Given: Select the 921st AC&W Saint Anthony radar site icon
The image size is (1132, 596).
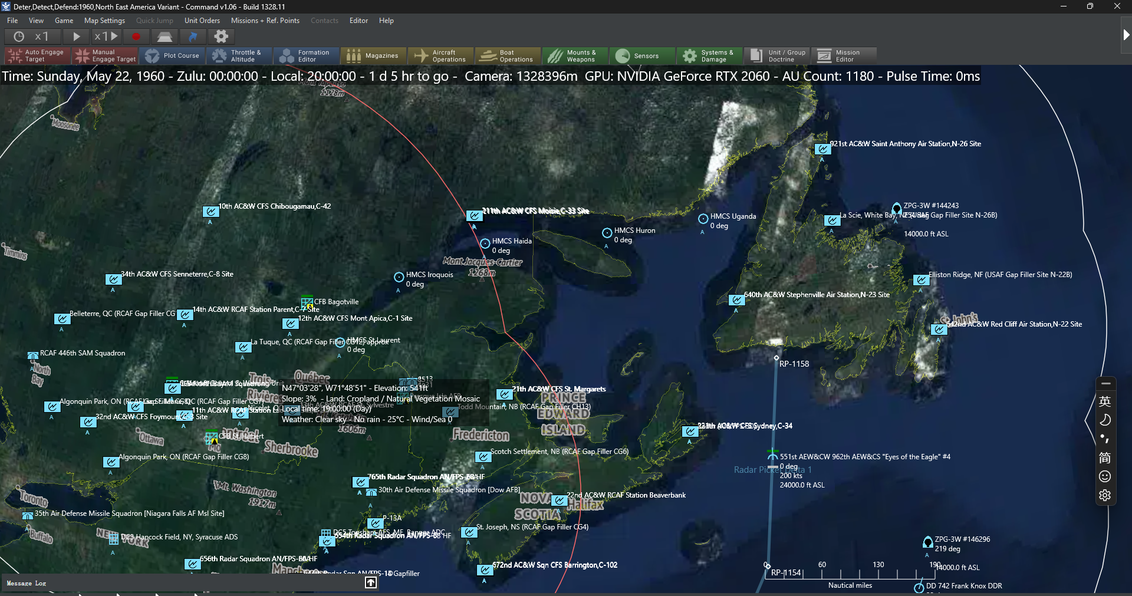Looking at the screenshot, I should (822, 149).
